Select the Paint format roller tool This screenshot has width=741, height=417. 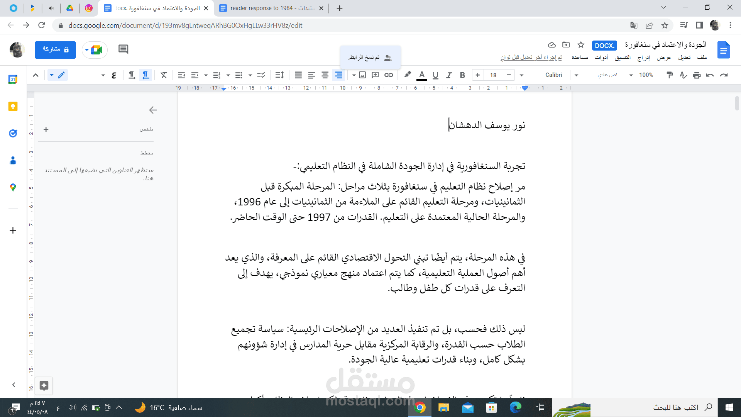click(670, 75)
